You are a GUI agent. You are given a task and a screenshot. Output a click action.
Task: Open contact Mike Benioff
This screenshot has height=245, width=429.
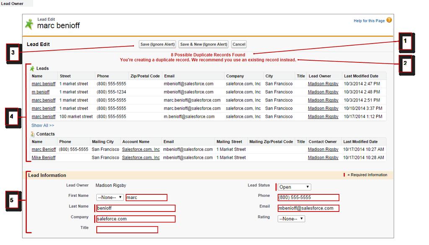(44, 157)
